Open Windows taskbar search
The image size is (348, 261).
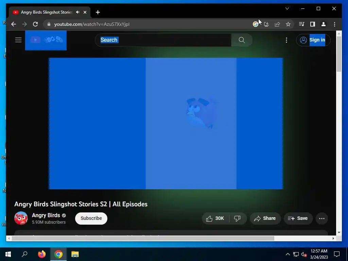click(x=24, y=254)
